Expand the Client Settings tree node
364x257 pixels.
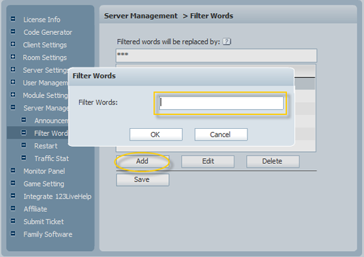click(13, 44)
